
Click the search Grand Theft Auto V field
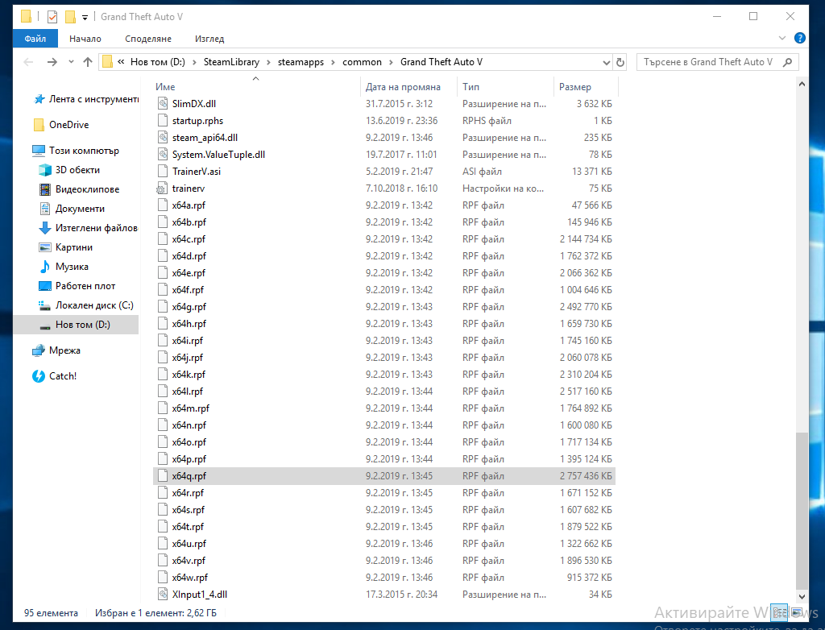(709, 62)
